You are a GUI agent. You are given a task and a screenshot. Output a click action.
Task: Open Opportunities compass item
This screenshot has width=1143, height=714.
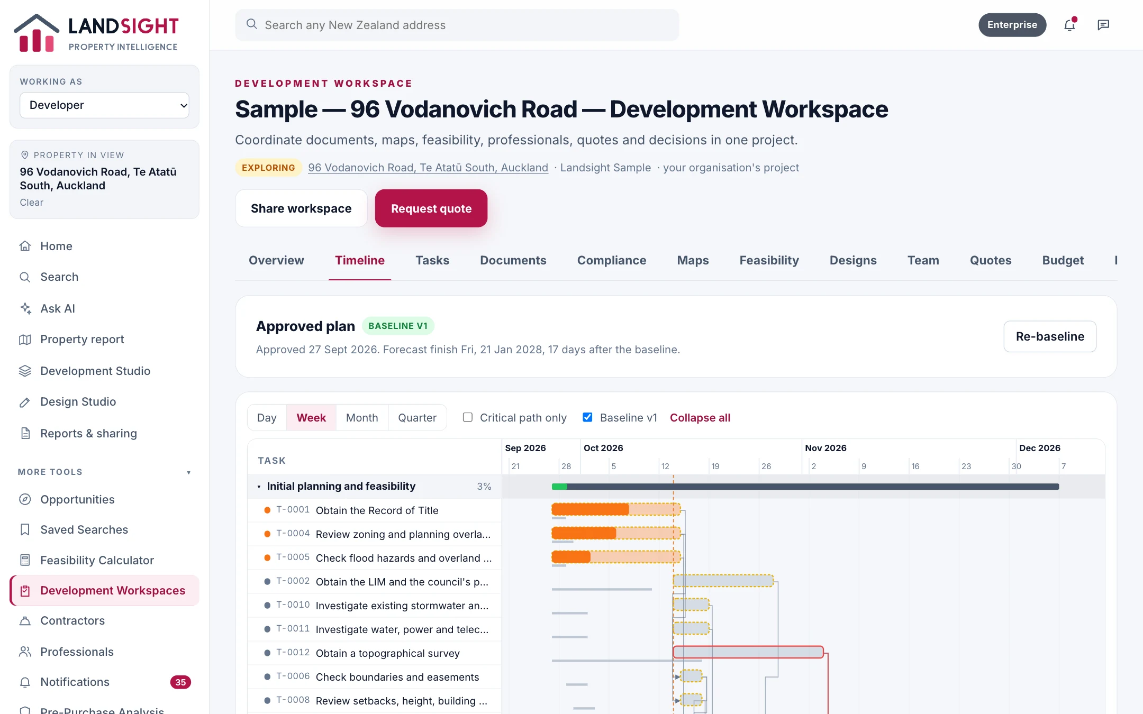pos(105,499)
